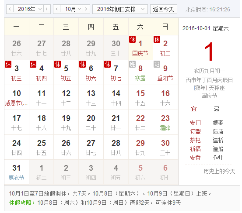Click the 休 badge on October 6
This screenshot has width=242, height=213.
click(x=83, y=64)
